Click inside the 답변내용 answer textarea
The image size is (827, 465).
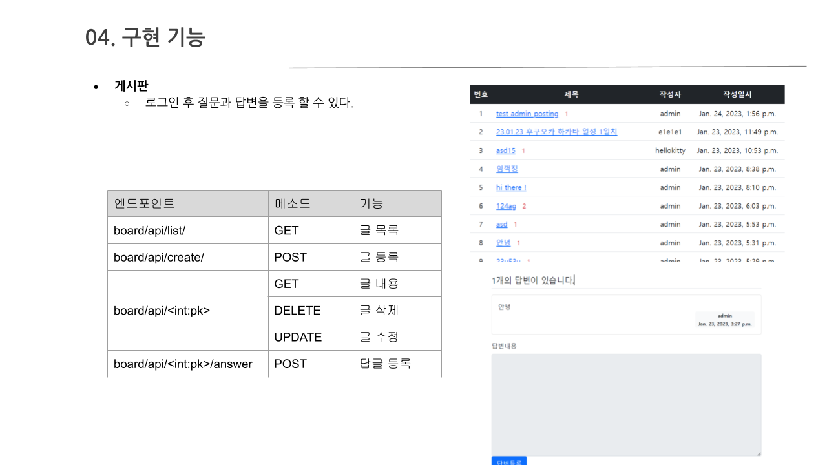[x=625, y=404]
